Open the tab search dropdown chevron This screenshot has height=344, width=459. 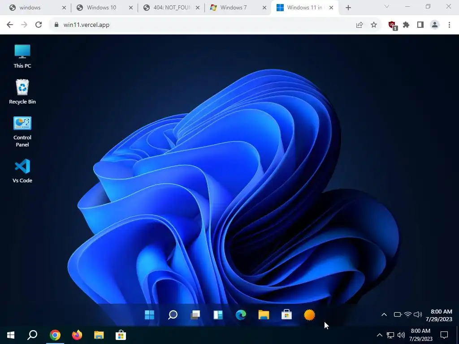coord(387,6)
